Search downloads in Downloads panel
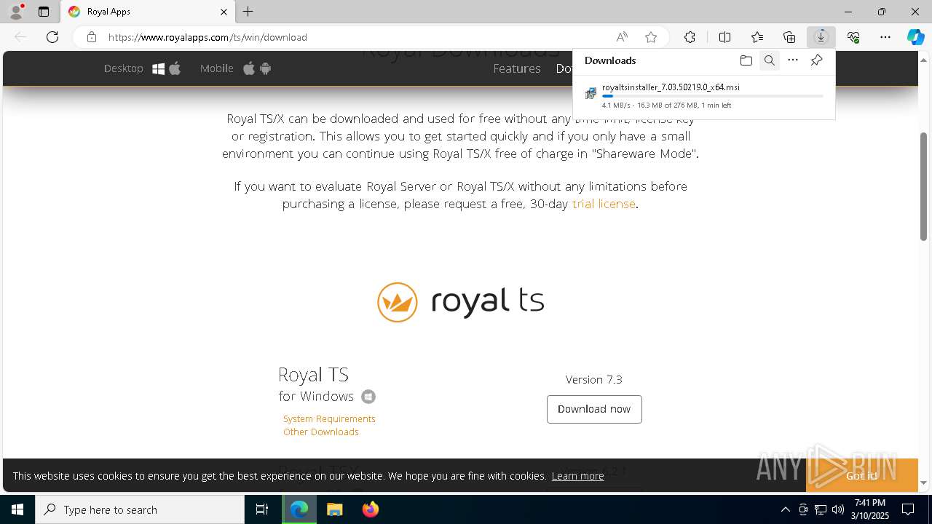This screenshot has width=932, height=524. [x=769, y=60]
